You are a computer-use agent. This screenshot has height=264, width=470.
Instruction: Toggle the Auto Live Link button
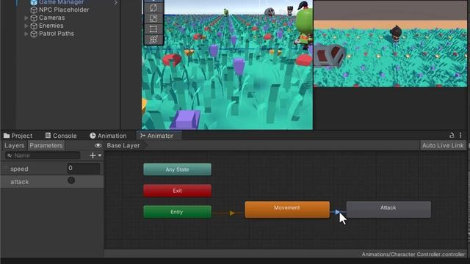(x=443, y=145)
